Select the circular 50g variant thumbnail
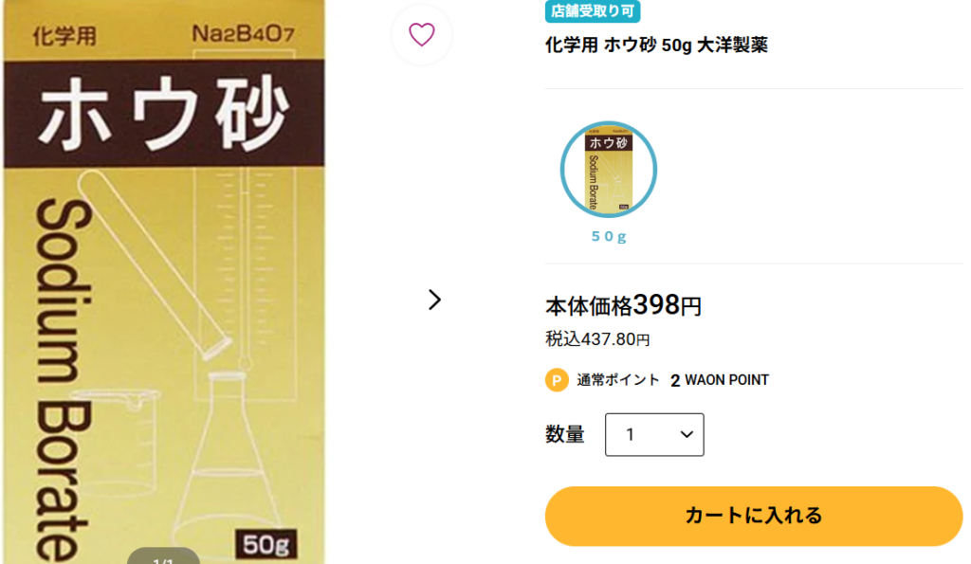The width and height of the screenshot is (971, 564). point(608,169)
